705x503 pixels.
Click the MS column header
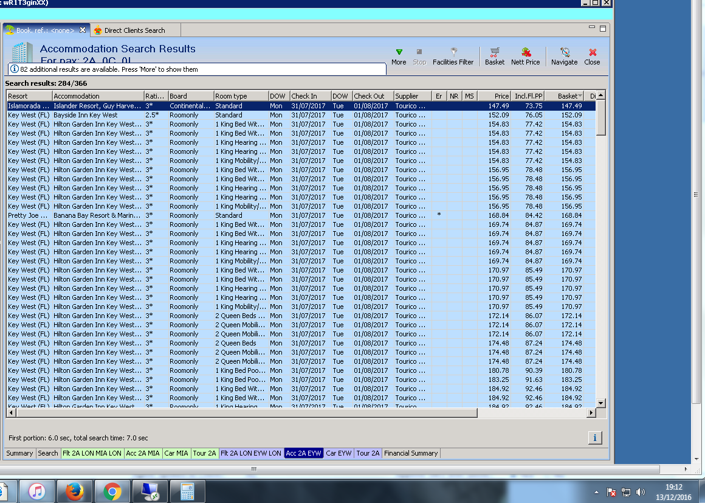[x=469, y=96]
